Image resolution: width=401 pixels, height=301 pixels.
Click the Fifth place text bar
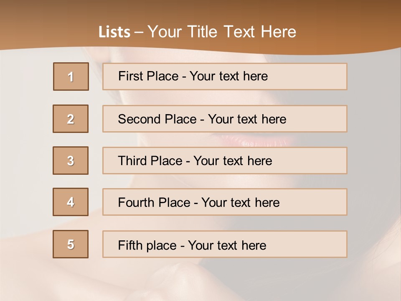pyautogui.click(x=225, y=244)
